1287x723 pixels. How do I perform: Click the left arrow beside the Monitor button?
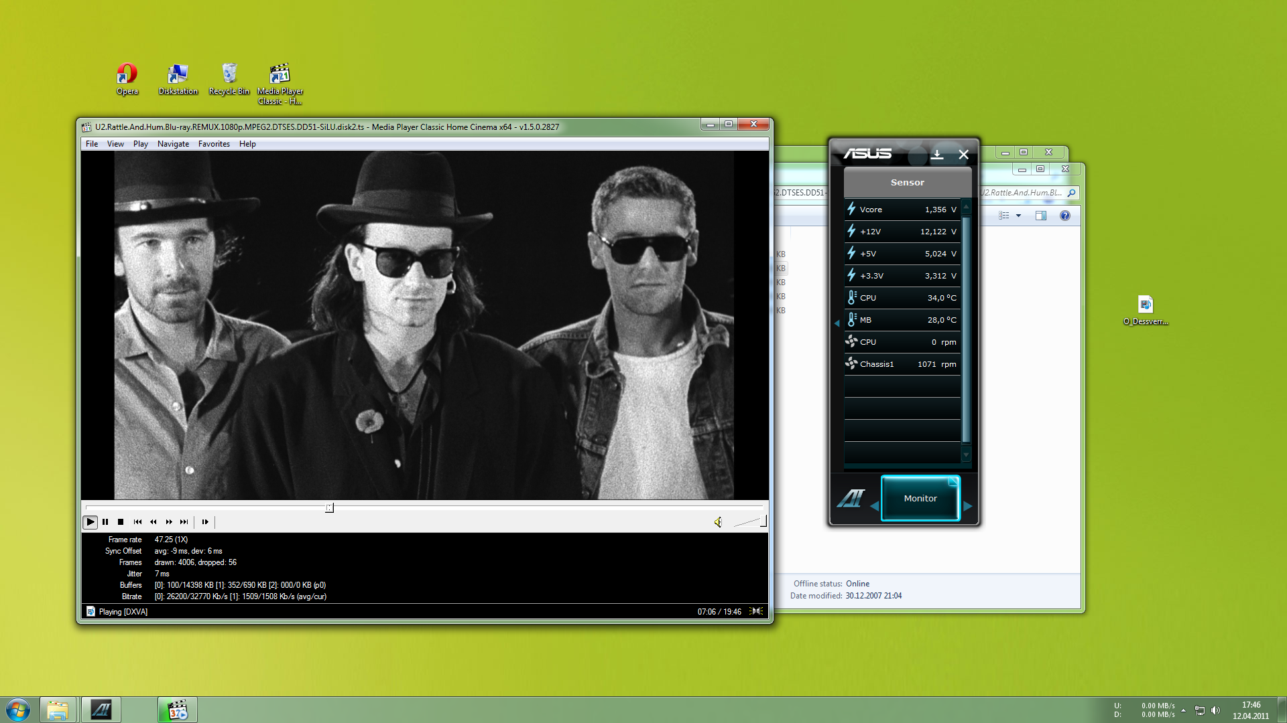tap(874, 506)
